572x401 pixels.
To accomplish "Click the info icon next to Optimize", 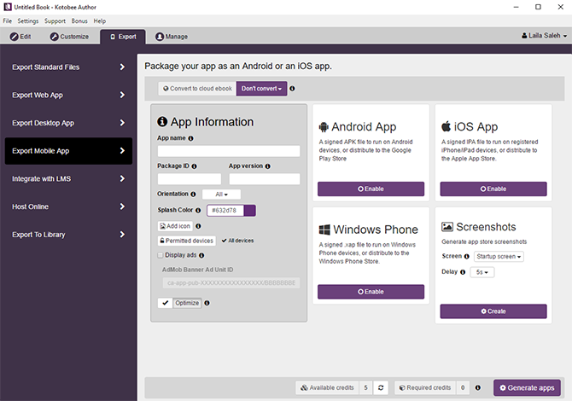I will click(207, 303).
